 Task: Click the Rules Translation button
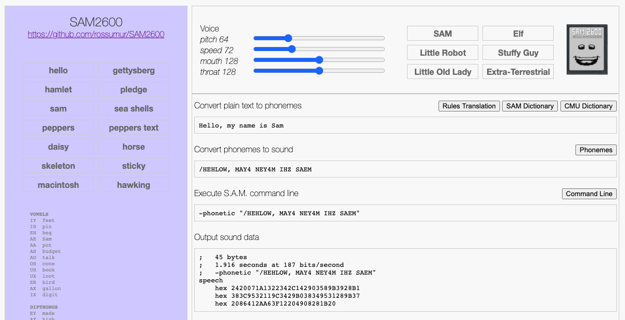pos(469,106)
